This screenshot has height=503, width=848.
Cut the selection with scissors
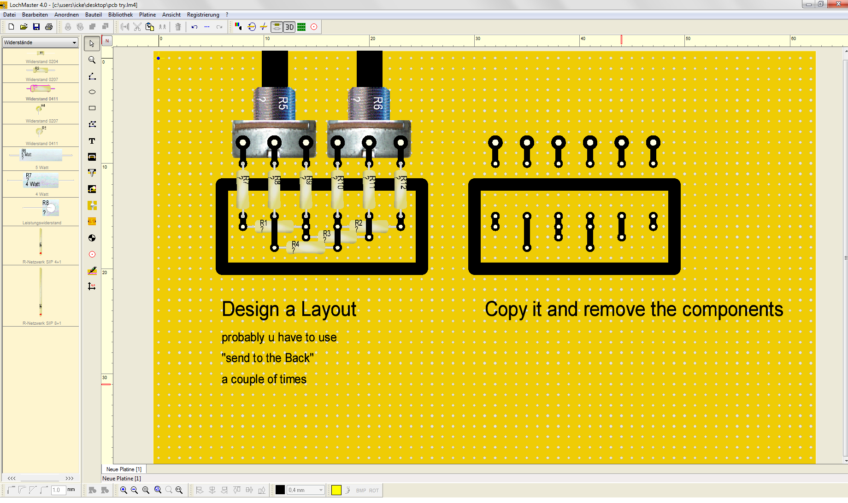click(x=137, y=27)
